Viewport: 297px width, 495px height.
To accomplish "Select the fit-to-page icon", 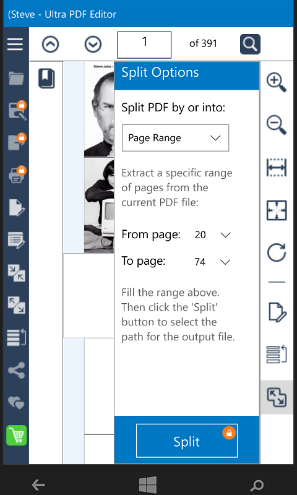I will (x=277, y=210).
